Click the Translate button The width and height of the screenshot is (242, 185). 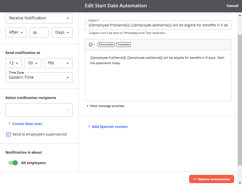123,44
